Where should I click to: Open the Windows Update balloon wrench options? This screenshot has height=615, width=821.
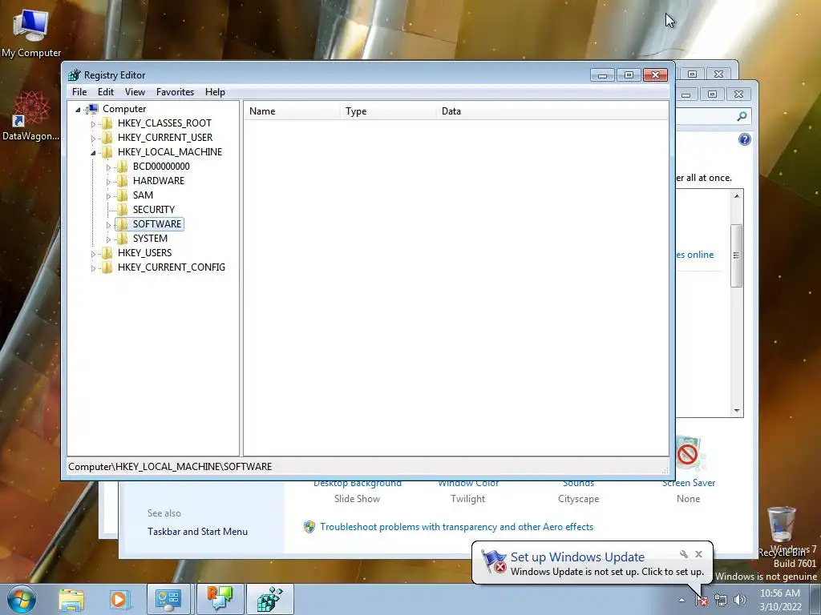click(x=683, y=554)
